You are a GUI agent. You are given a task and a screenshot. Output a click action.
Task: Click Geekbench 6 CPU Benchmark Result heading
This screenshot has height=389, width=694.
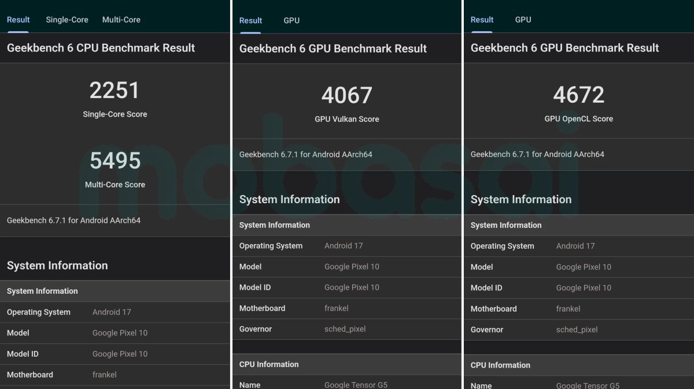click(x=101, y=48)
